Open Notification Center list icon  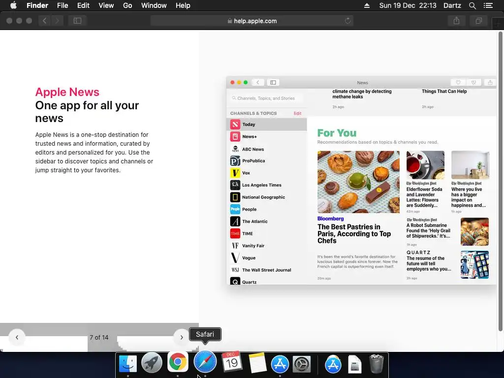click(488, 5)
